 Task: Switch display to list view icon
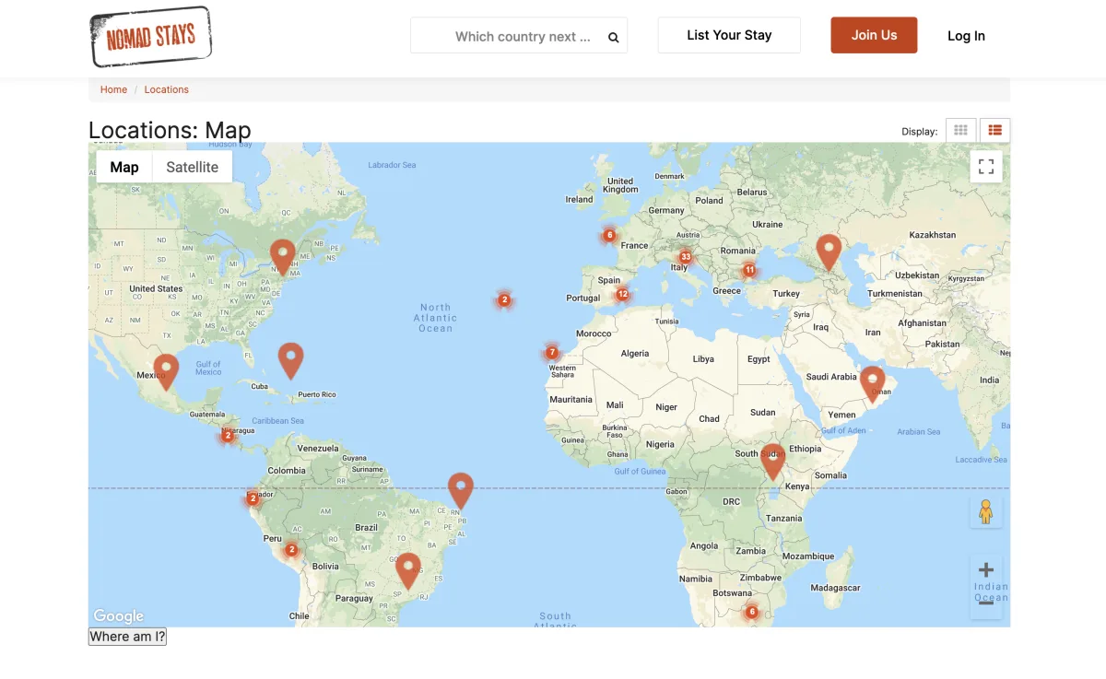[x=994, y=131]
